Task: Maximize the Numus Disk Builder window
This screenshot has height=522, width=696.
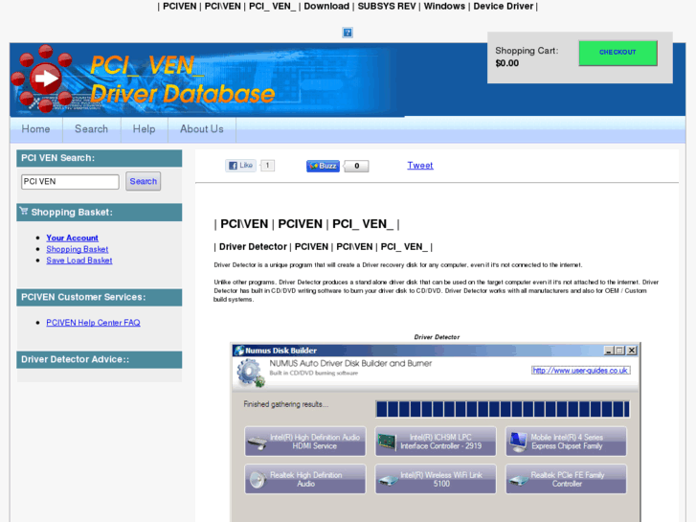Action: (x=619, y=351)
